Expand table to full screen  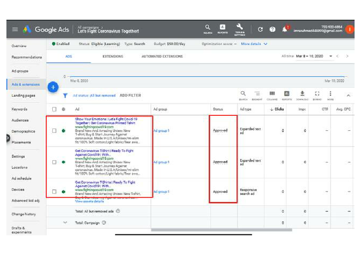317,96
